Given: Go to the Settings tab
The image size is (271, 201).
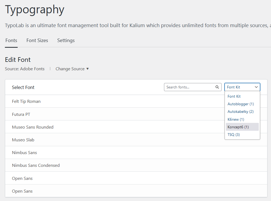Looking at the screenshot, I should click(x=66, y=40).
